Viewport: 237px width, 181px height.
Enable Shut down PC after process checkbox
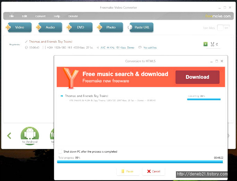60,151
